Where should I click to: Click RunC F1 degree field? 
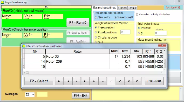pos(53,35)
